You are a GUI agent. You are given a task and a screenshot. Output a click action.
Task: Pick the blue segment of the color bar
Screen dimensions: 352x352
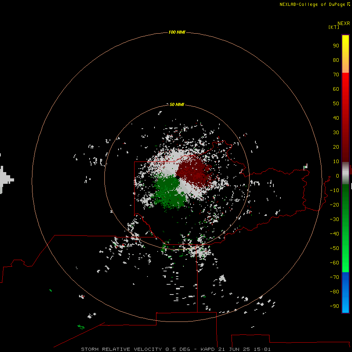tap(345, 293)
